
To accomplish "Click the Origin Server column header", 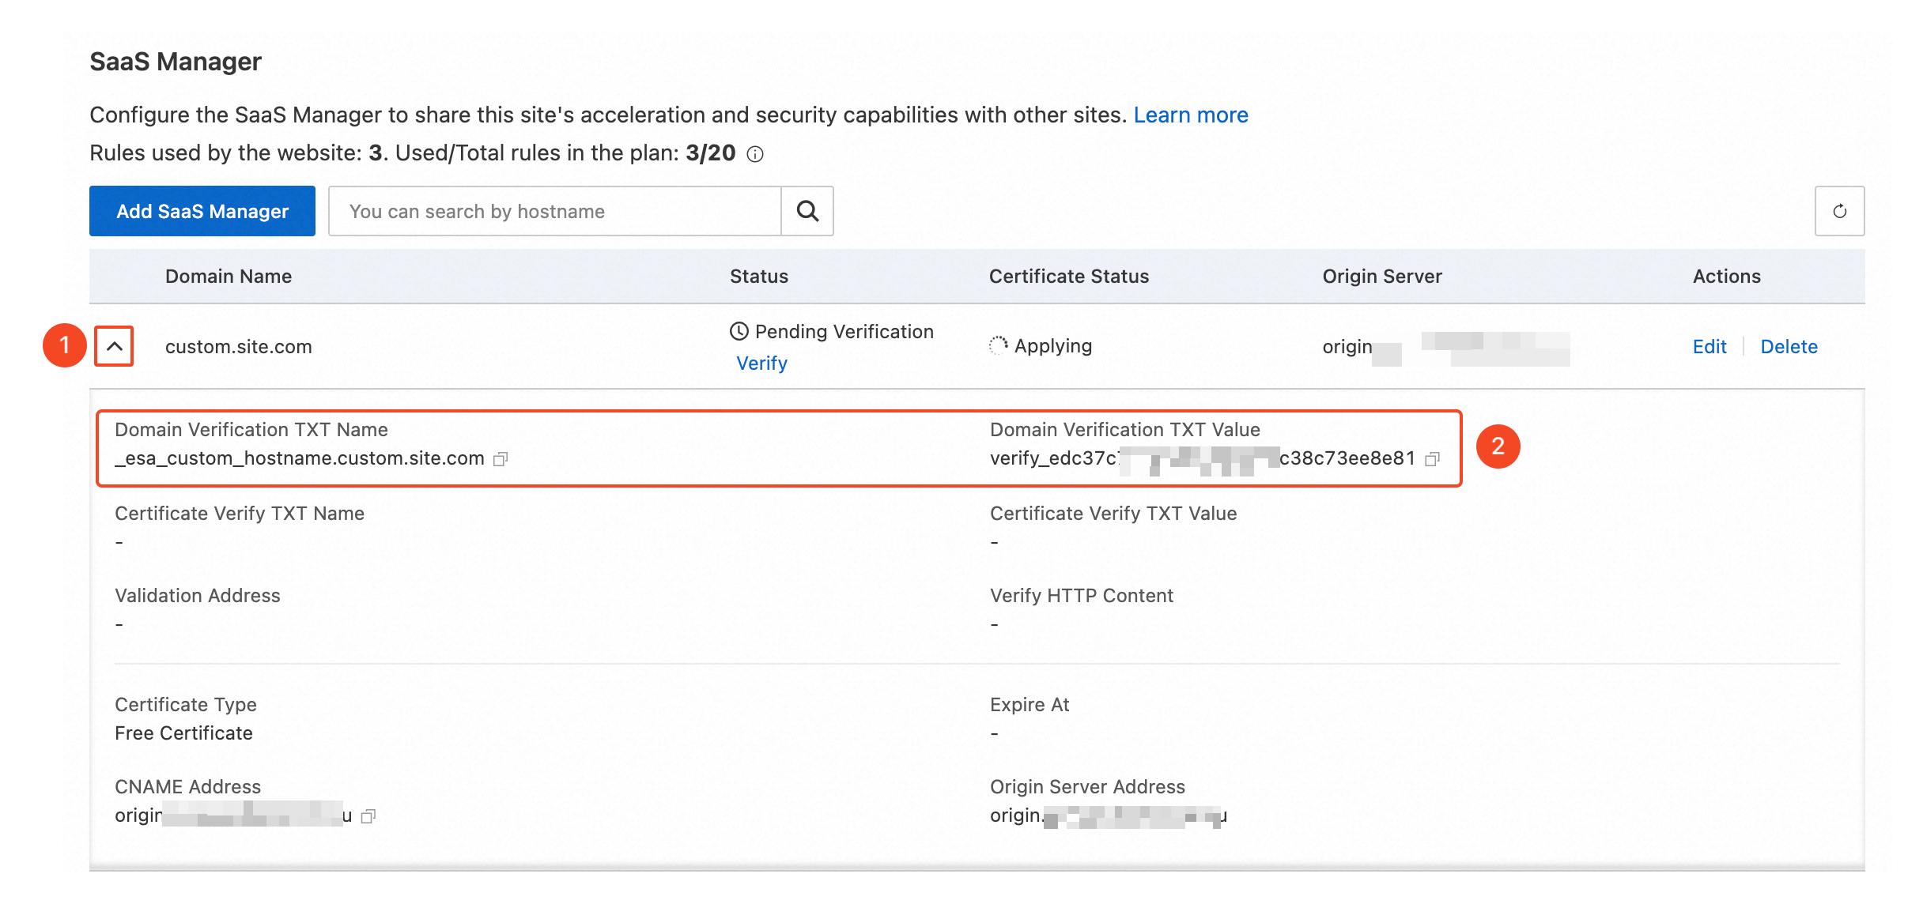I will click(1381, 276).
